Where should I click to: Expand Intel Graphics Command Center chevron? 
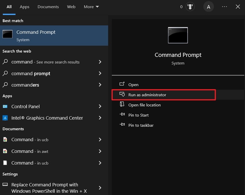(100, 118)
